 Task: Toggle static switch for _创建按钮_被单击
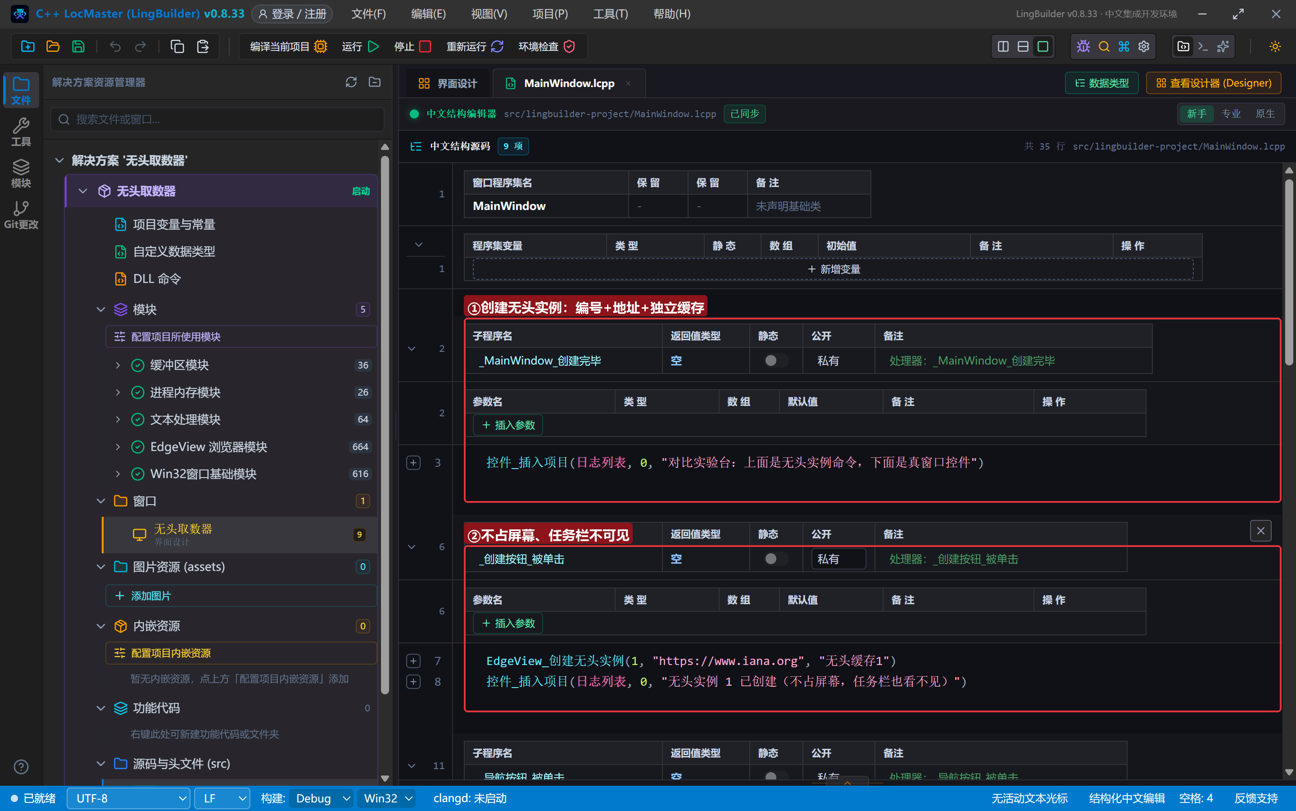point(775,559)
